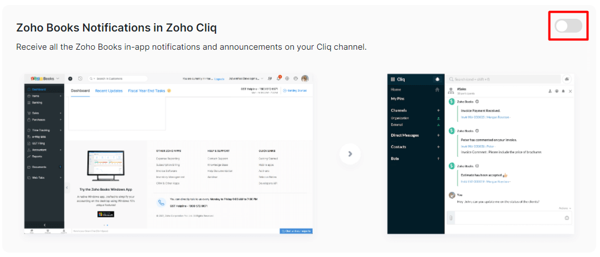
Task: Click the attachment paperclip in Cliq message box
Action: click(451, 218)
